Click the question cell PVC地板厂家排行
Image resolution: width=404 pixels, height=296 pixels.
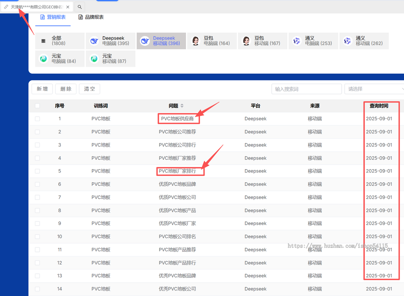click(x=177, y=171)
